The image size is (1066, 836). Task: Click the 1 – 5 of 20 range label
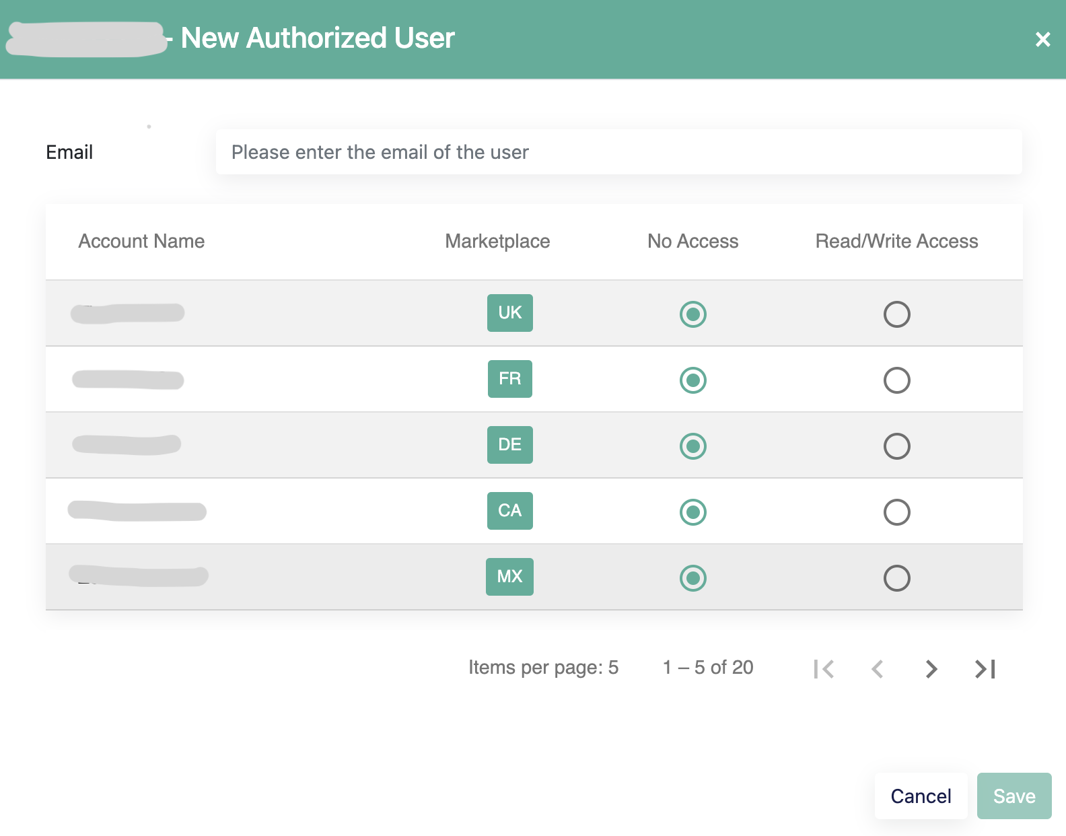click(708, 668)
